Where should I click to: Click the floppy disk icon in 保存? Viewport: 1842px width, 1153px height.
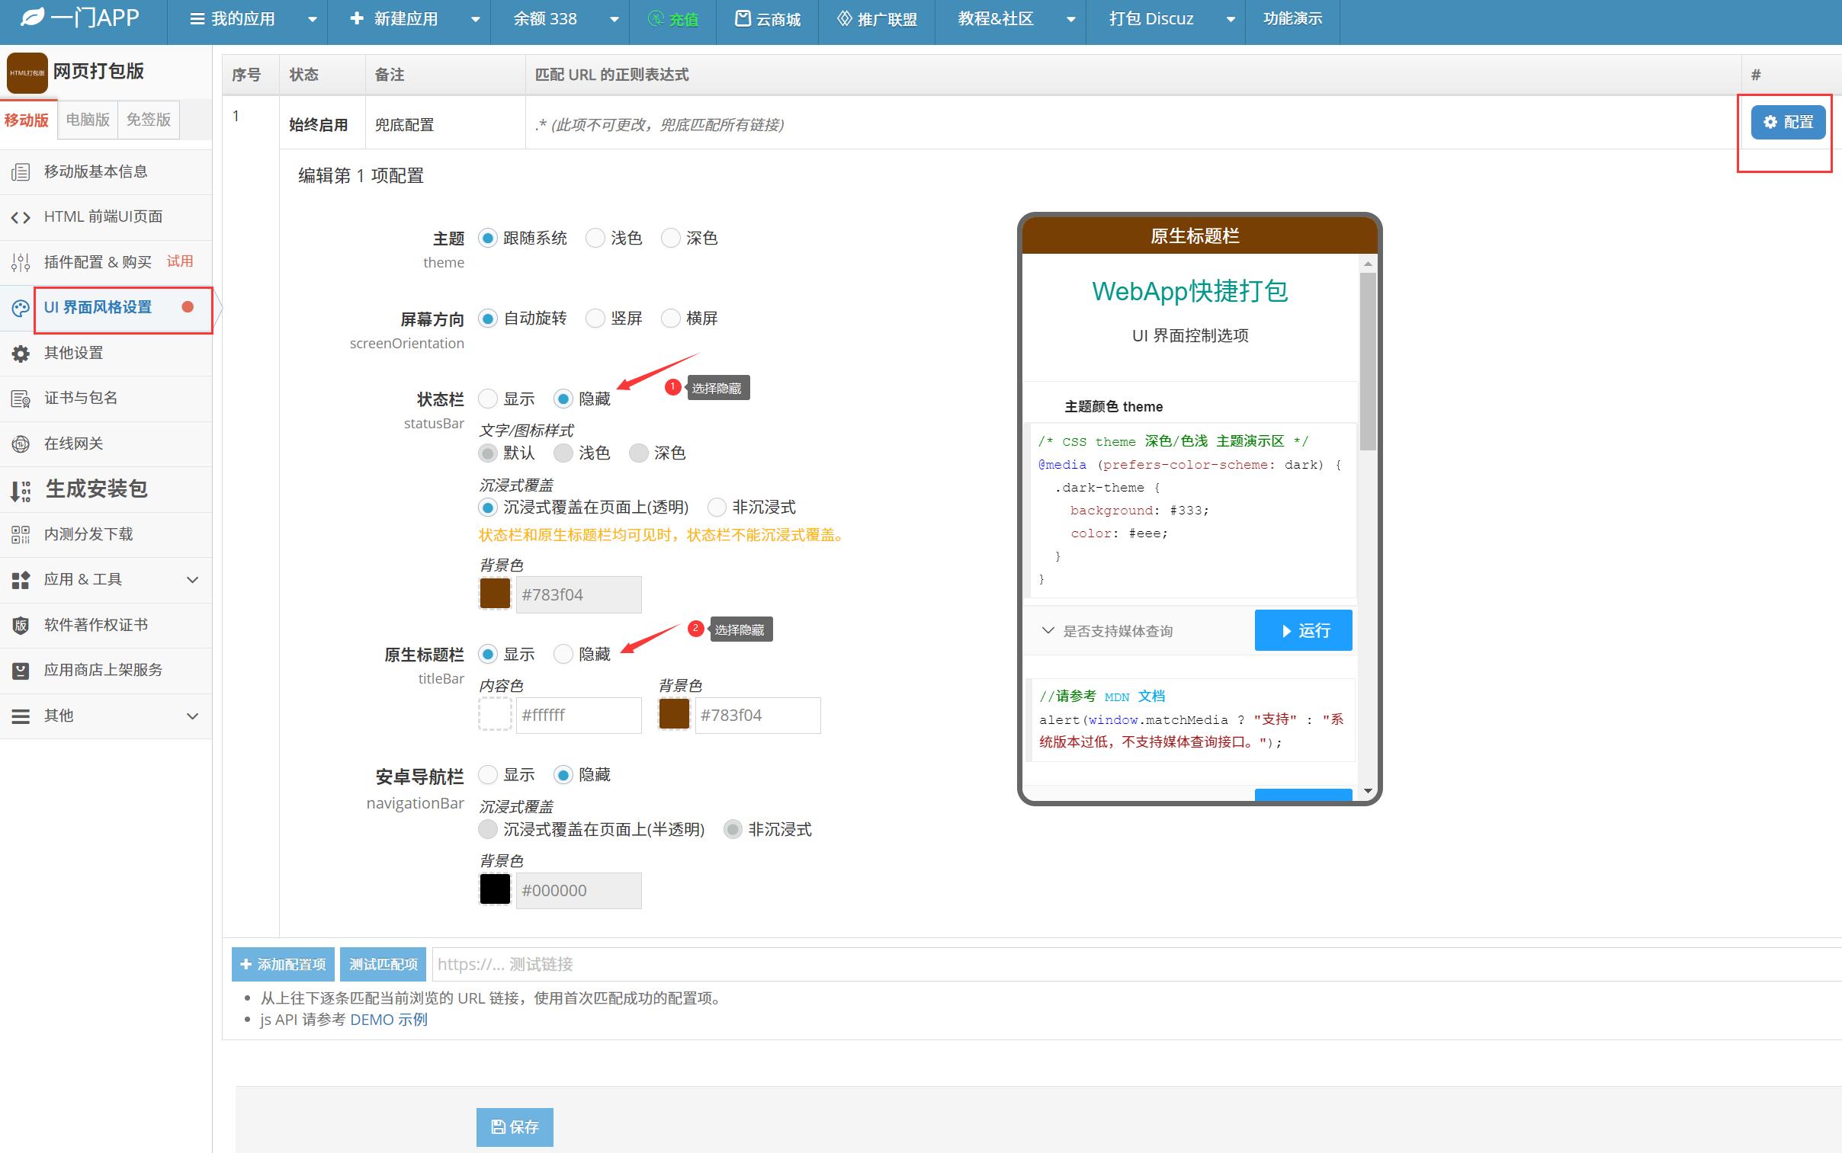497,1126
